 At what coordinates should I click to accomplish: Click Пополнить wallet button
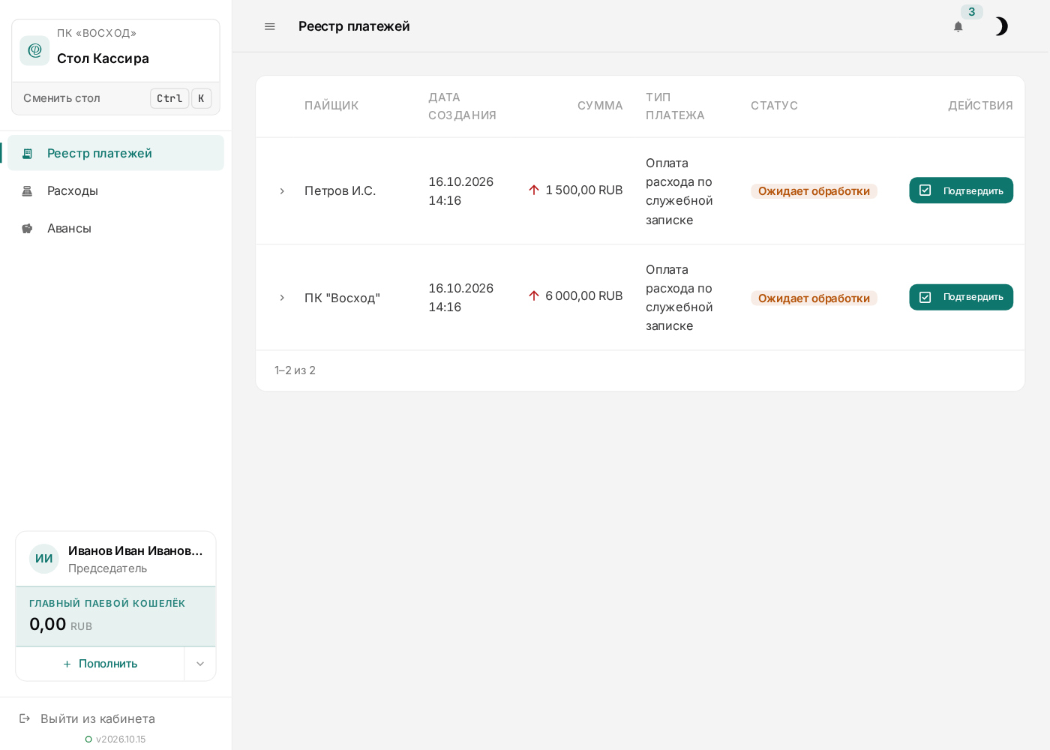click(100, 664)
